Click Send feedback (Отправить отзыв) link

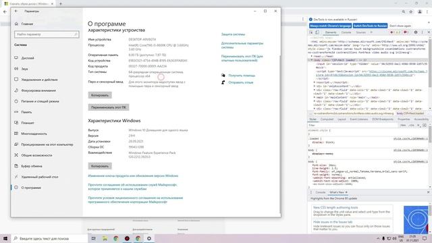coord(240,82)
